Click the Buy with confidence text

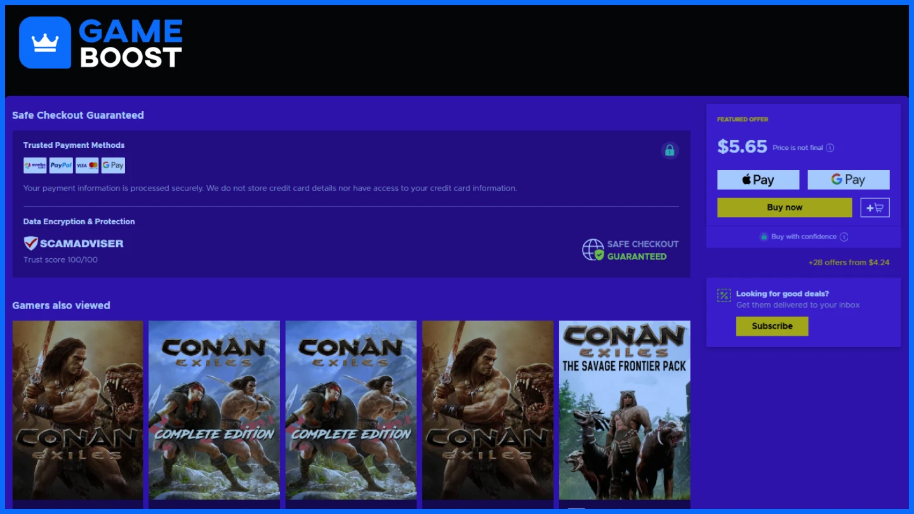pos(804,237)
